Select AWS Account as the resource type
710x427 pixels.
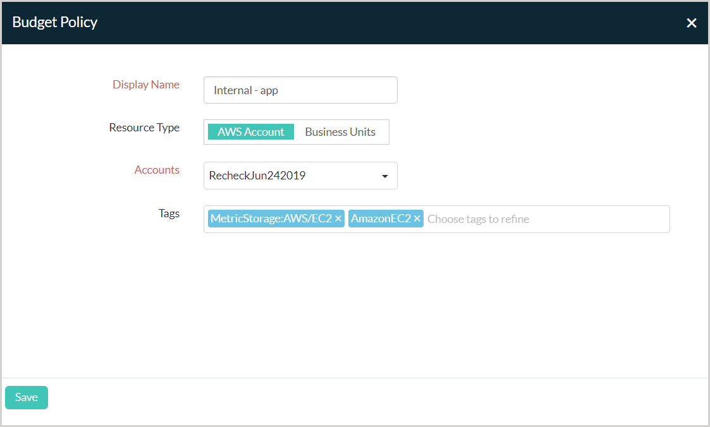click(250, 131)
